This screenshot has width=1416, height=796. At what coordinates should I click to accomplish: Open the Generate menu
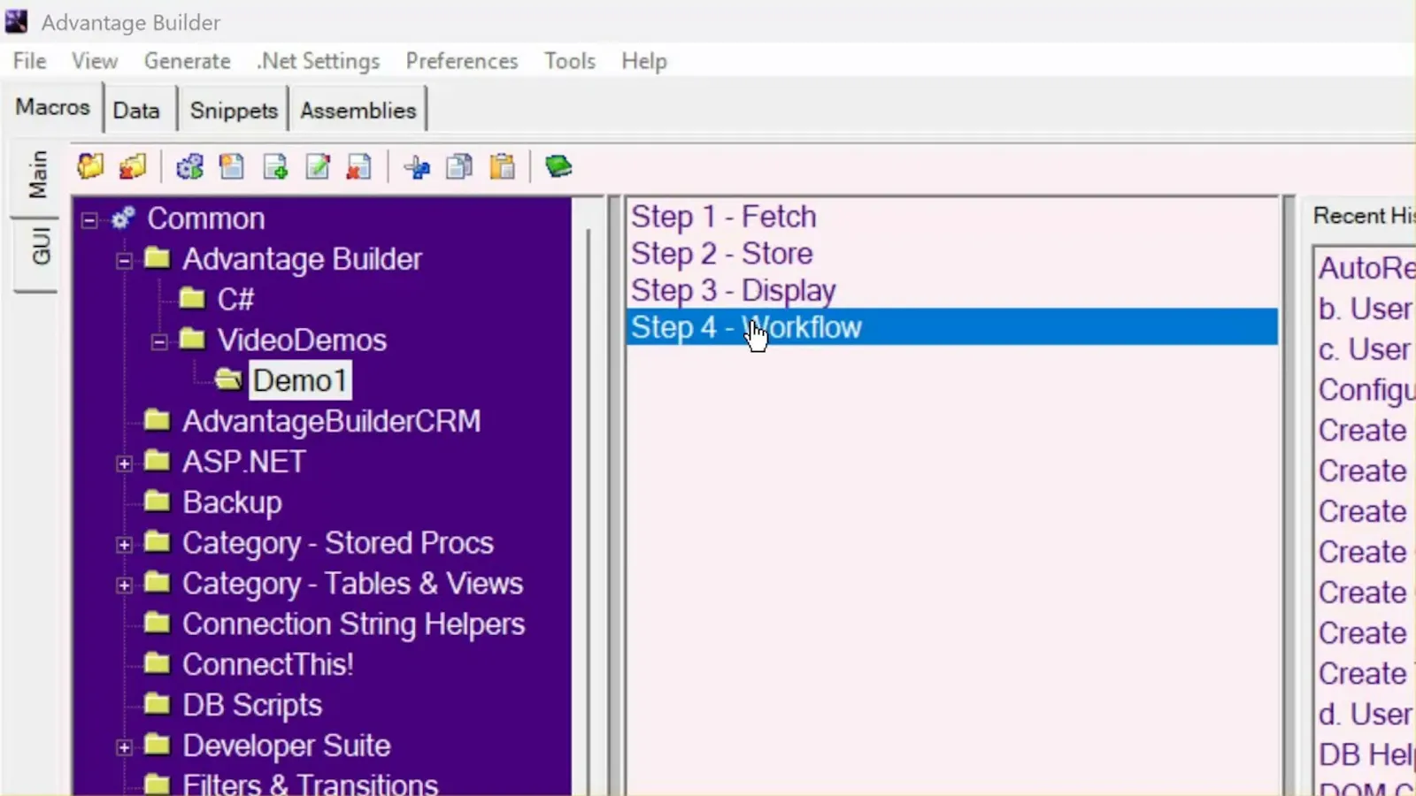tap(187, 61)
